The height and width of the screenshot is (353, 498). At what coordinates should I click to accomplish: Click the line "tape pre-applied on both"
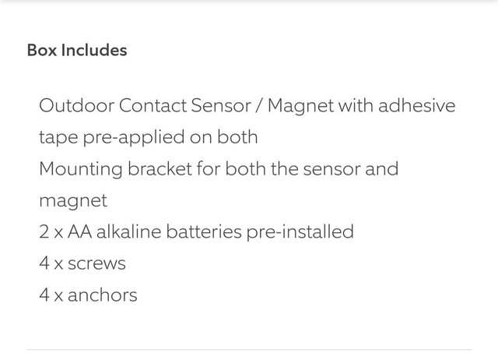pyautogui.click(x=148, y=137)
